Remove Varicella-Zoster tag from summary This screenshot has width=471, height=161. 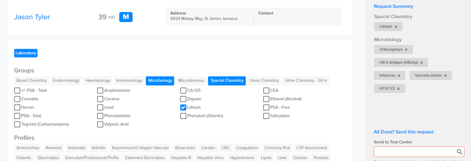pyautogui.click(x=445, y=76)
